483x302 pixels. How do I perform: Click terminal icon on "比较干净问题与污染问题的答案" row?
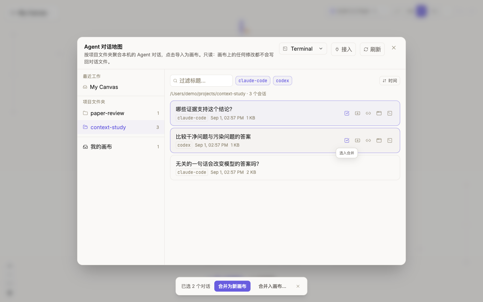click(390, 141)
